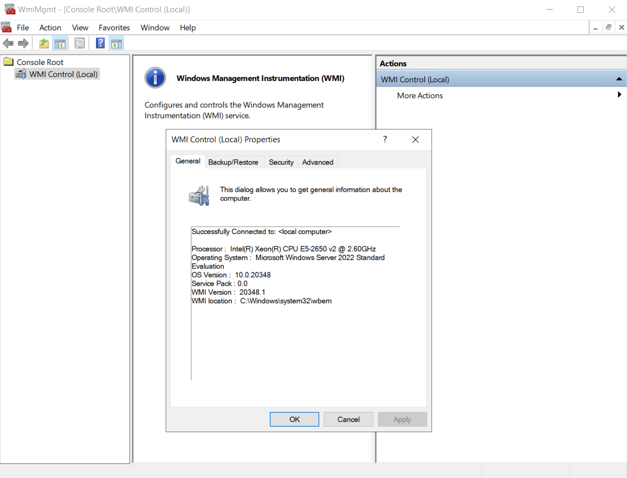Minimize the WmiMgmt main window
Screen dimensions: 627x478
(550, 9)
